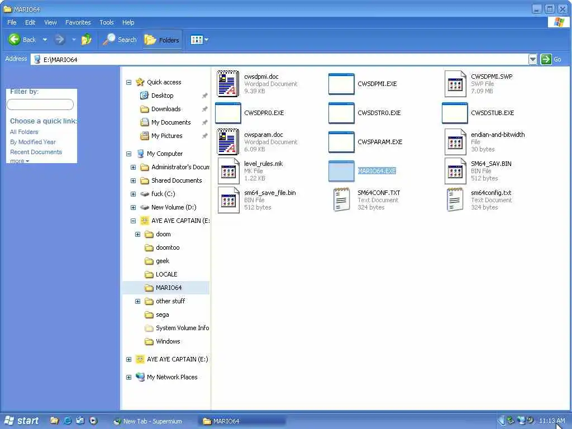Collapse the Quick access node

[x=129, y=83]
